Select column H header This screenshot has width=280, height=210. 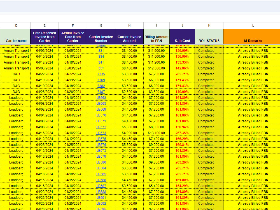click(x=129, y=25)
